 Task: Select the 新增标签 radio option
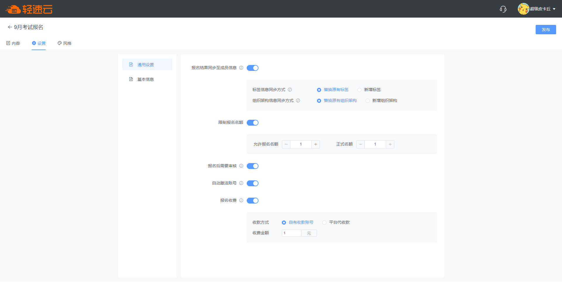pyautogui.click(x=359, y=90)
